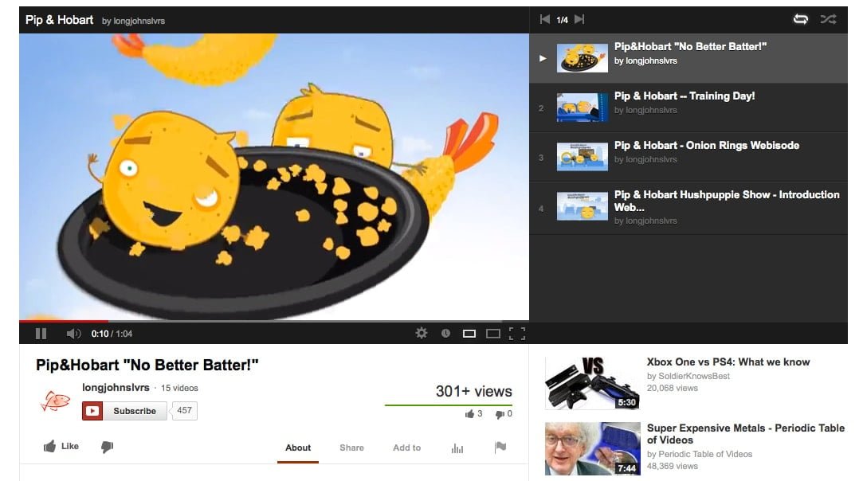Click the Watch Later clock icon
This screenshot has height=481, width=863.
tap(445, 333)
